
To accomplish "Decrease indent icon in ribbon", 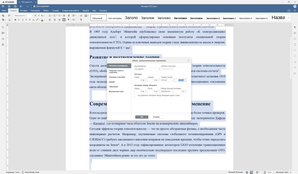I will 64,15.
